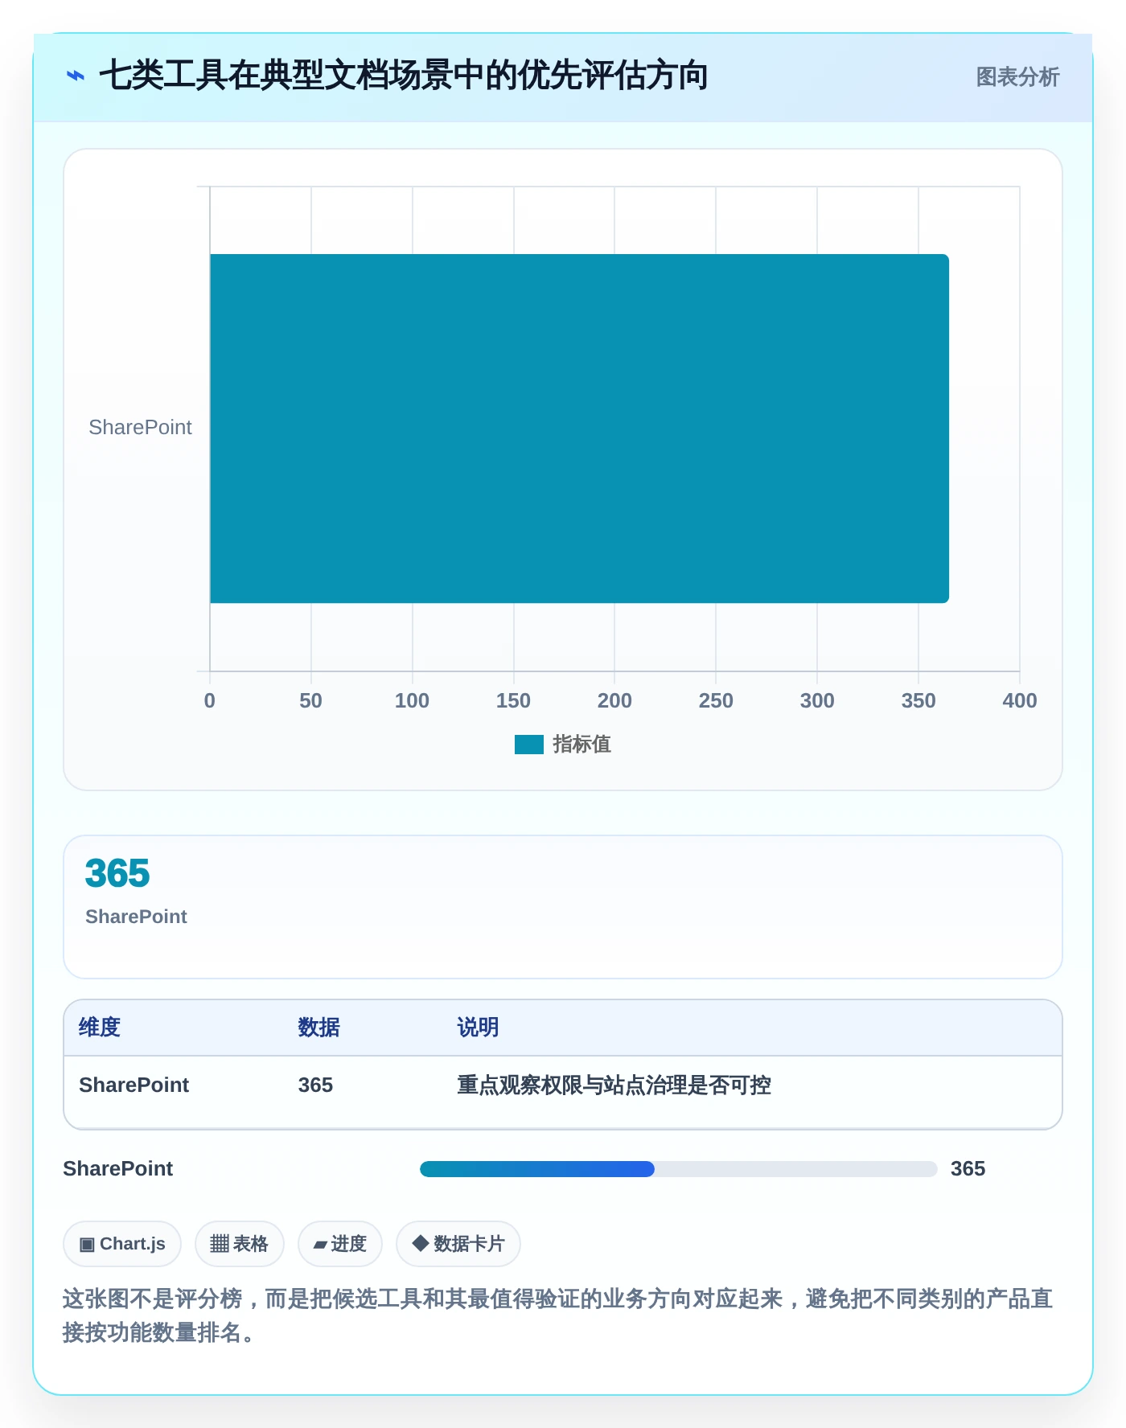Viewport: 1126px width, 1428px height.
Task: Click the blue lightning icon beside the title
Action: coord(76,76)
